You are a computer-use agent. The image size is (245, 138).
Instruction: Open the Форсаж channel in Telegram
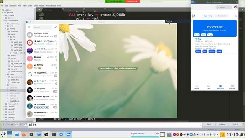pos(42,90)
